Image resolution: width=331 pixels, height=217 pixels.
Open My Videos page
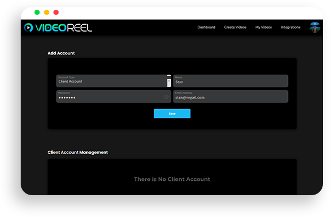click(x=263, y=27)
